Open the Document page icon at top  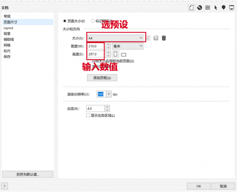point(191,8)
